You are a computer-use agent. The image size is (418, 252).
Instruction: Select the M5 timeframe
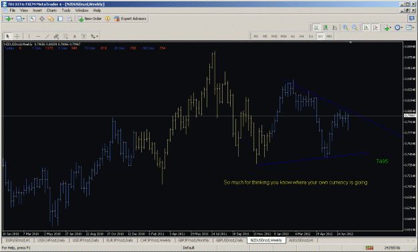click(x=265, y=36)
